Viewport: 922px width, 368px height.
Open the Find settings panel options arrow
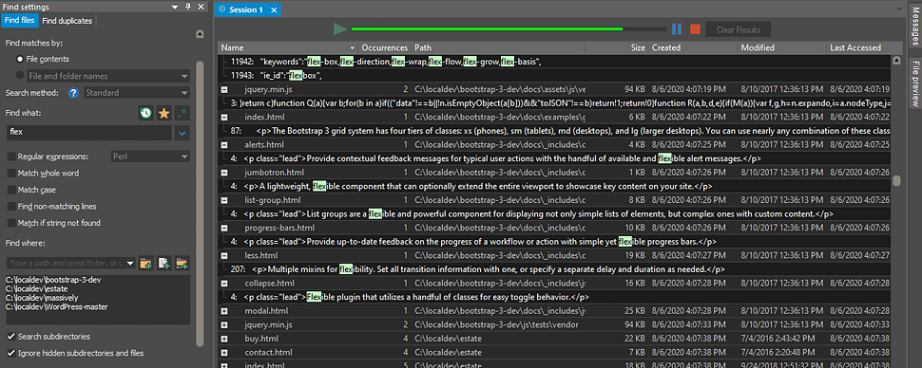(x=175, y=7)
